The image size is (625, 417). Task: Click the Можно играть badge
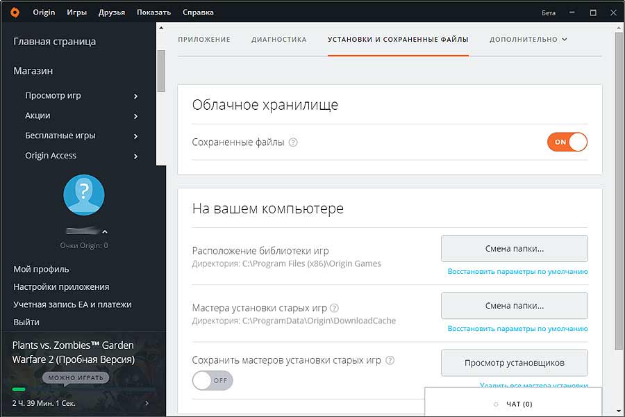coord(76,377)
